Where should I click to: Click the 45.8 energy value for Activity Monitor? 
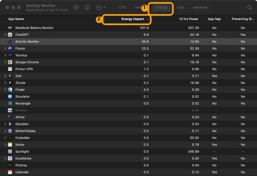click(145, 42)
